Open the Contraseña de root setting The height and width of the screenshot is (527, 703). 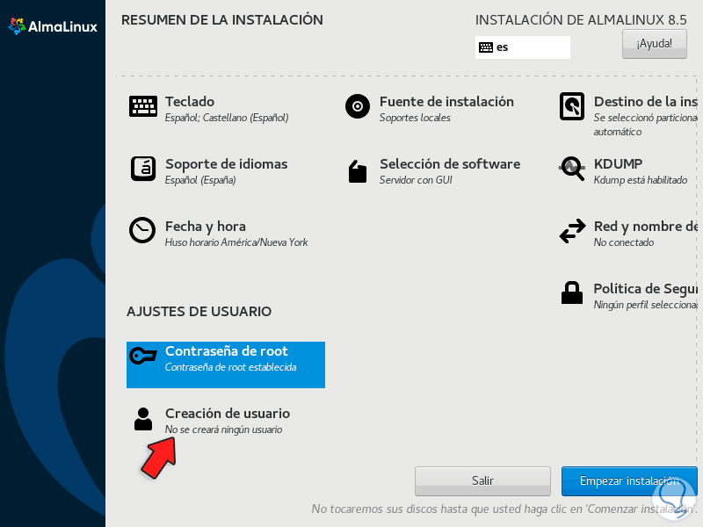(x=226, y=365)
